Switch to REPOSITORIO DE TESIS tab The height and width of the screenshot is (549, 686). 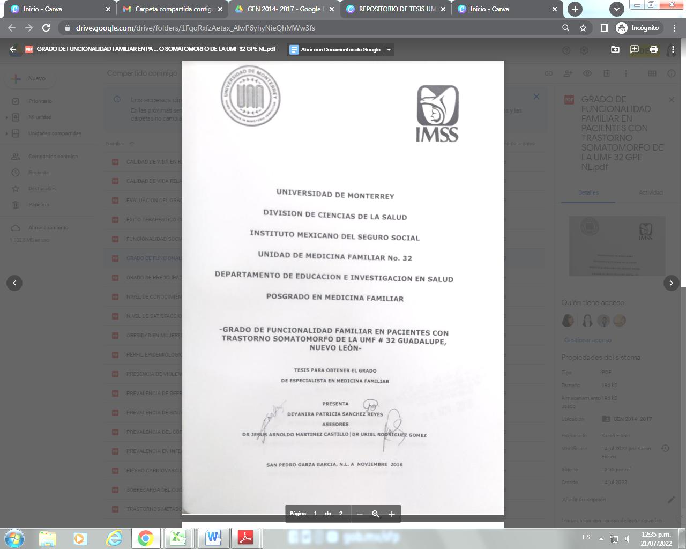(x=396, y=9)
